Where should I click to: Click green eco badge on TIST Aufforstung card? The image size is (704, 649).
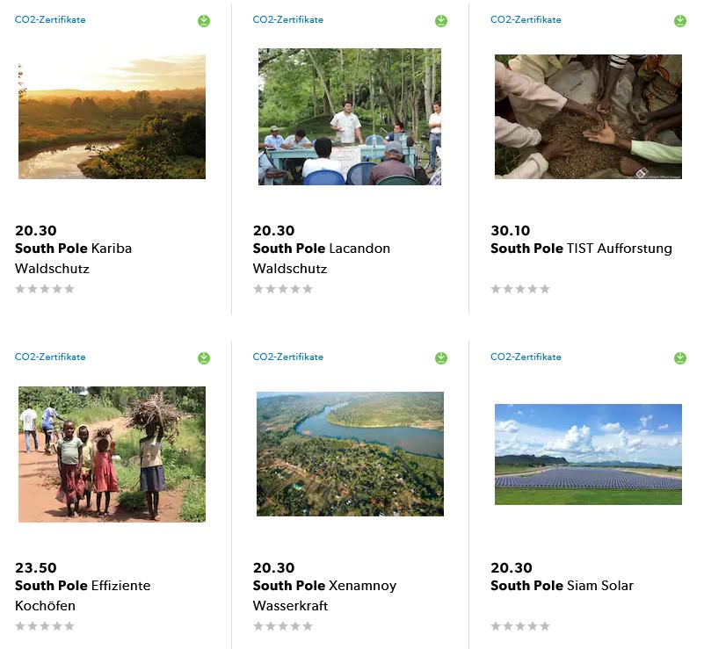point(680,20)
